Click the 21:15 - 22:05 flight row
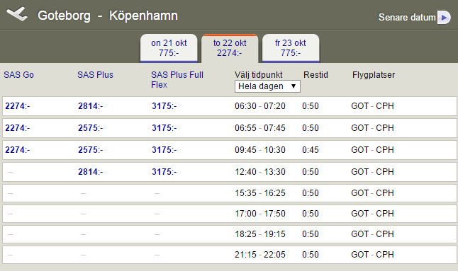 coord(230,255)
